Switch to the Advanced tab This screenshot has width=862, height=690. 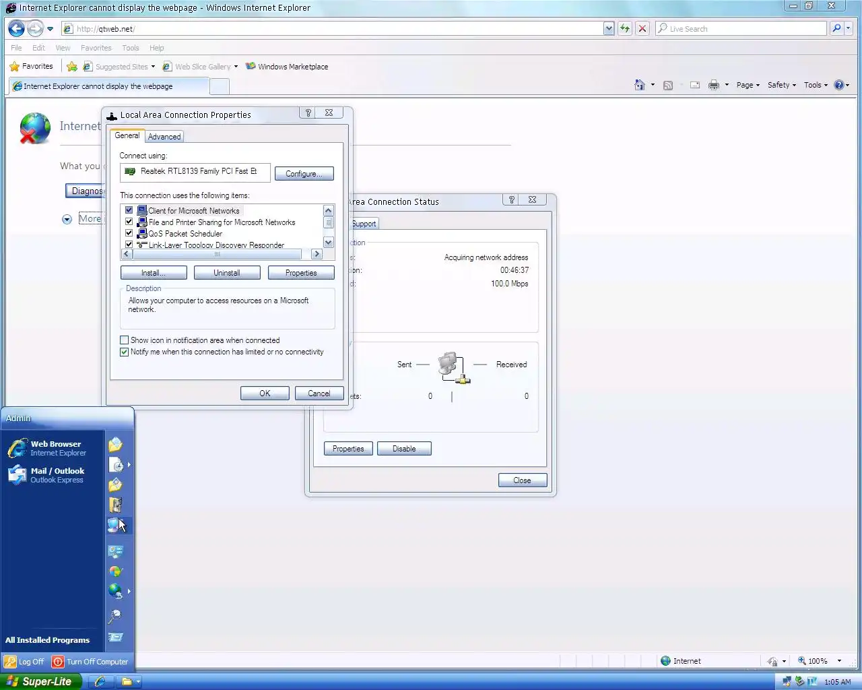pos(164,136)
